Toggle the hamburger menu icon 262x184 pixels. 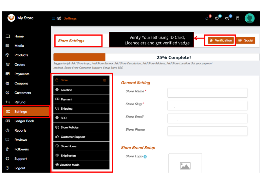coord(53,18)
